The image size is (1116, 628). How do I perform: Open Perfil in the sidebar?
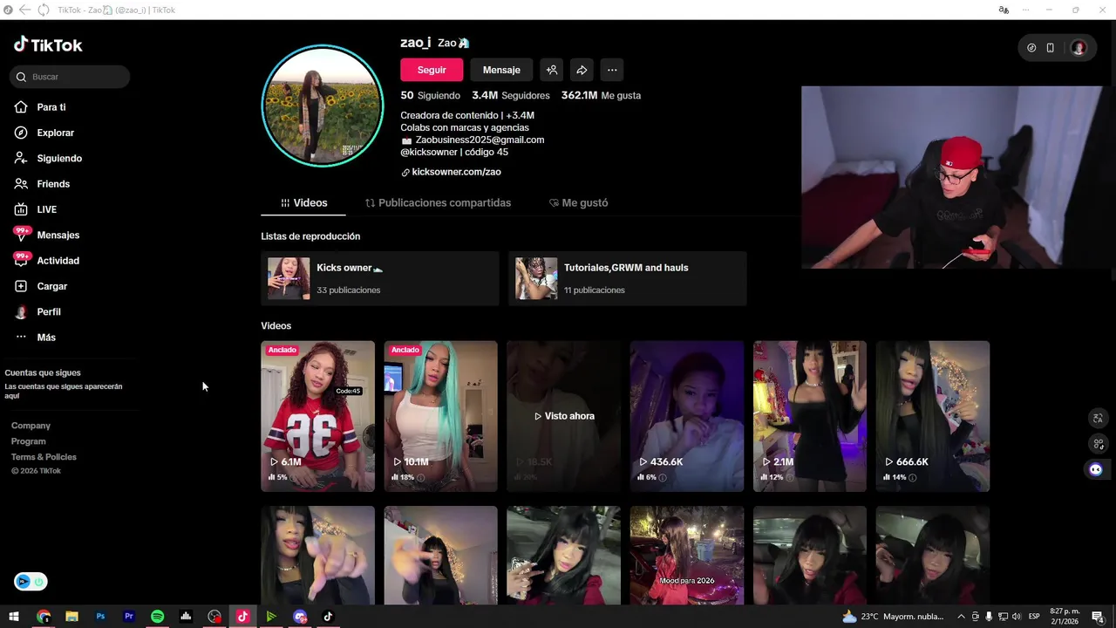(x=37, y=312)
